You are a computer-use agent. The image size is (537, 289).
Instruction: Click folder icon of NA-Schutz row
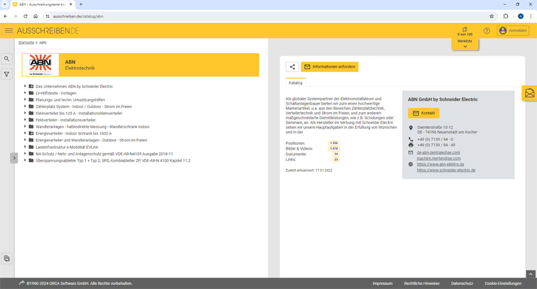coord(31,154)
